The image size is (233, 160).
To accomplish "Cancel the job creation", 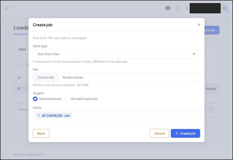I will [x=159, y=133].
